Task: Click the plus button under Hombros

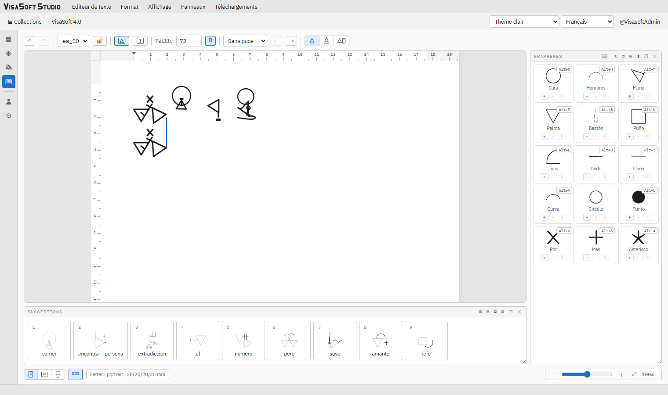Action: [587, 96]
